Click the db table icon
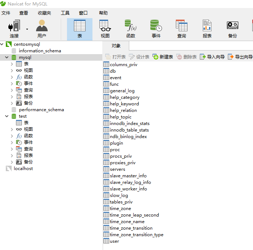 (106, 71)
